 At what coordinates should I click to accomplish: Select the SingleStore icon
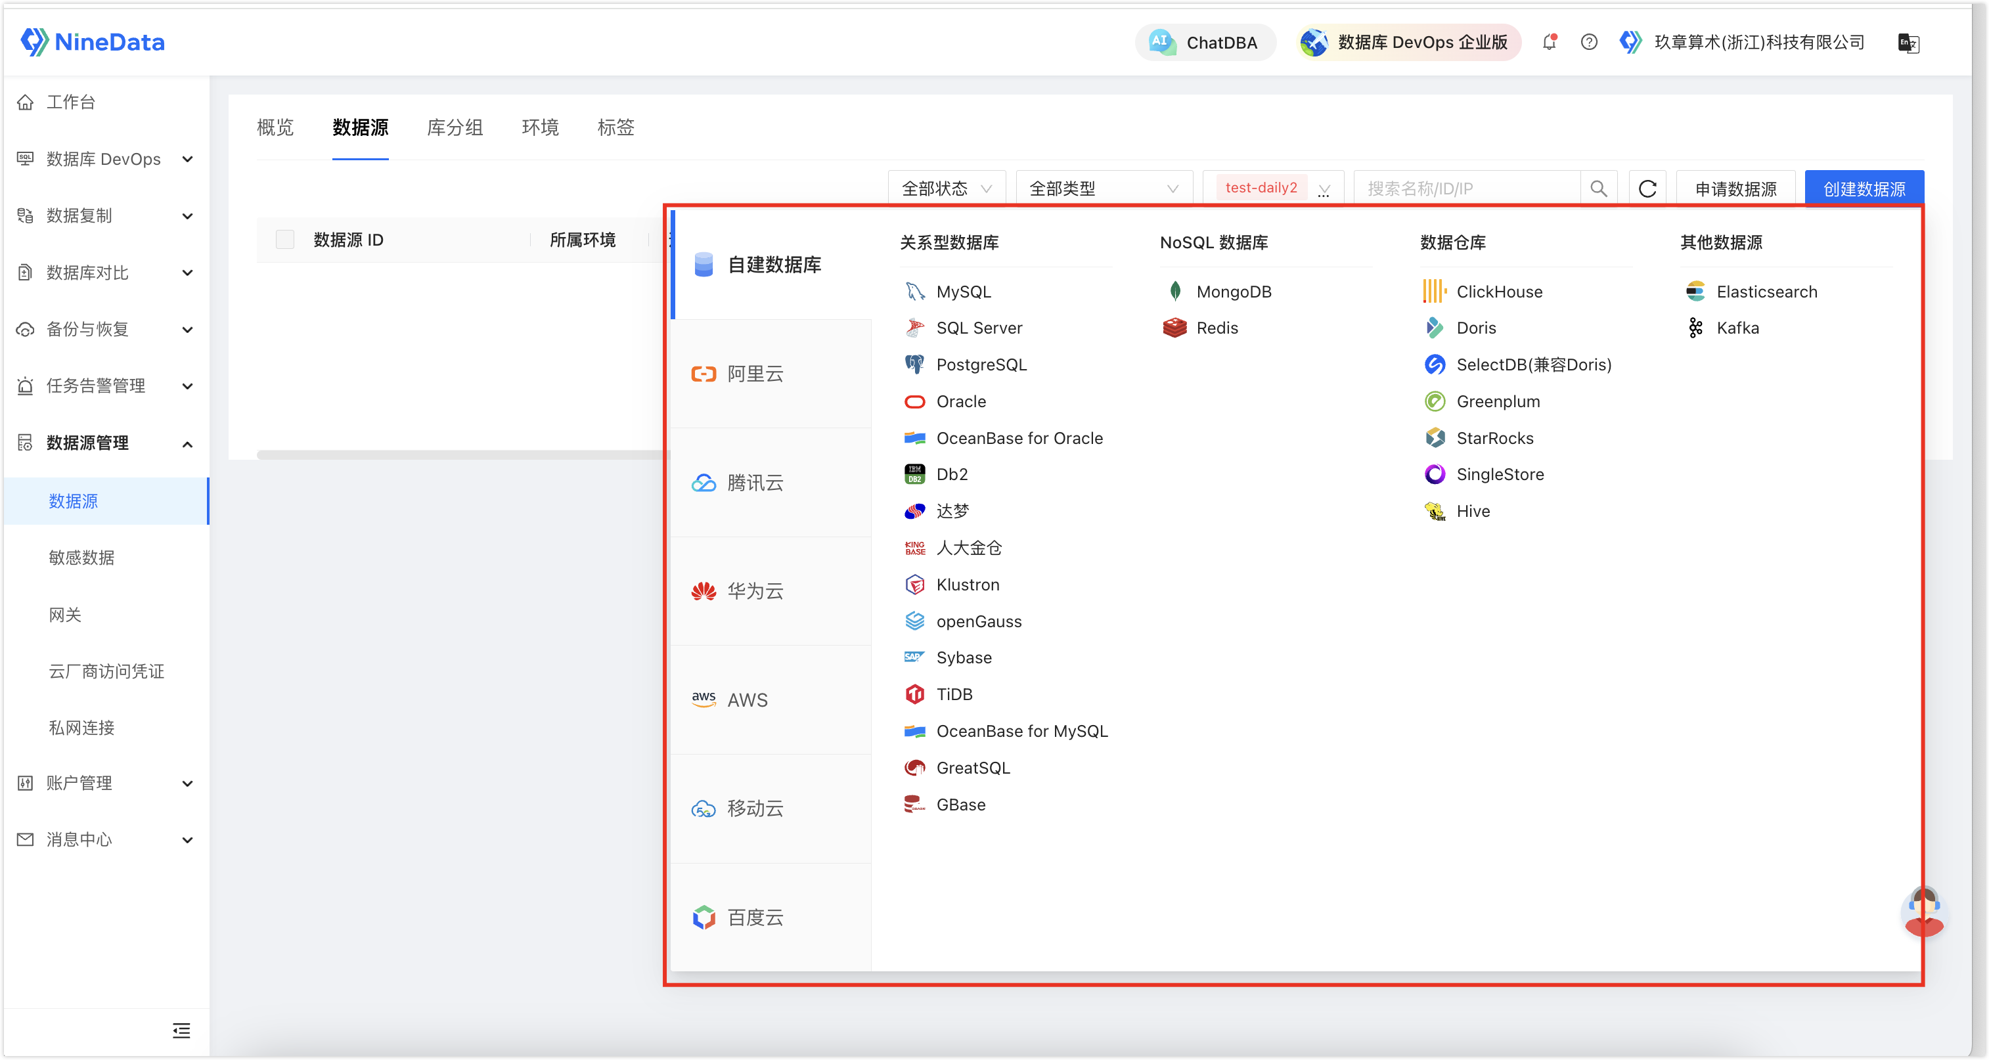pyautogui.click(x=1434, y=474)
